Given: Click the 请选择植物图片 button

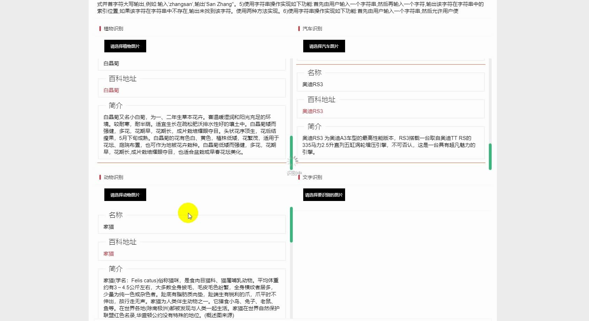Looking at the screenshot, I should pyautogui.click(x=125, y=46).
